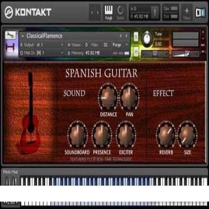Go to previous item with header left arrow

click(x=92, y=13)
